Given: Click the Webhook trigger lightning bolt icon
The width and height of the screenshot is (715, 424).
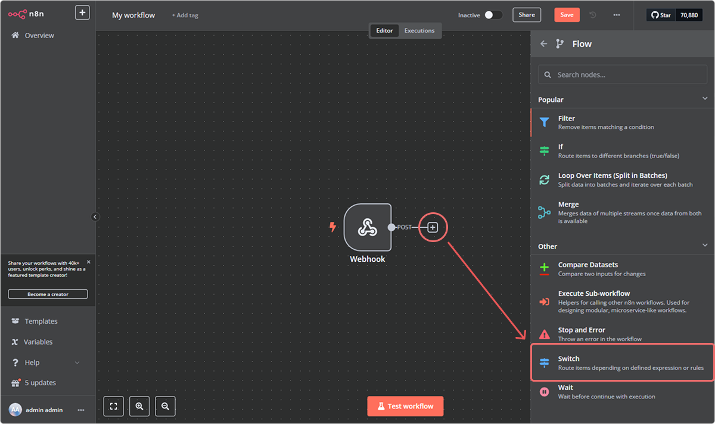Looking at the screenshot, I should pos(333,227).
